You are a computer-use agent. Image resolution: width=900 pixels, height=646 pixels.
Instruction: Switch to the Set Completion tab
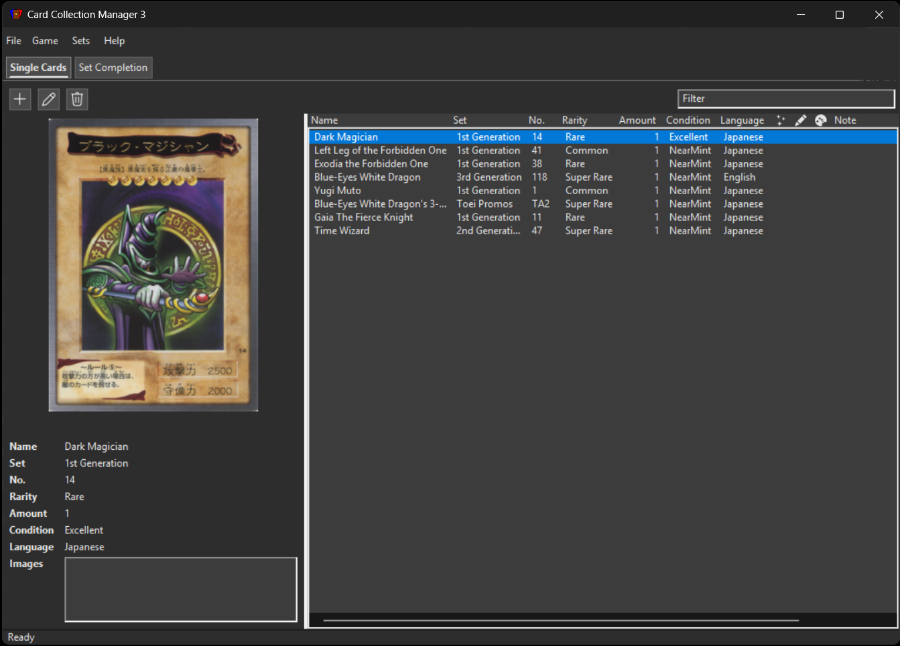(x=113, y=68)
